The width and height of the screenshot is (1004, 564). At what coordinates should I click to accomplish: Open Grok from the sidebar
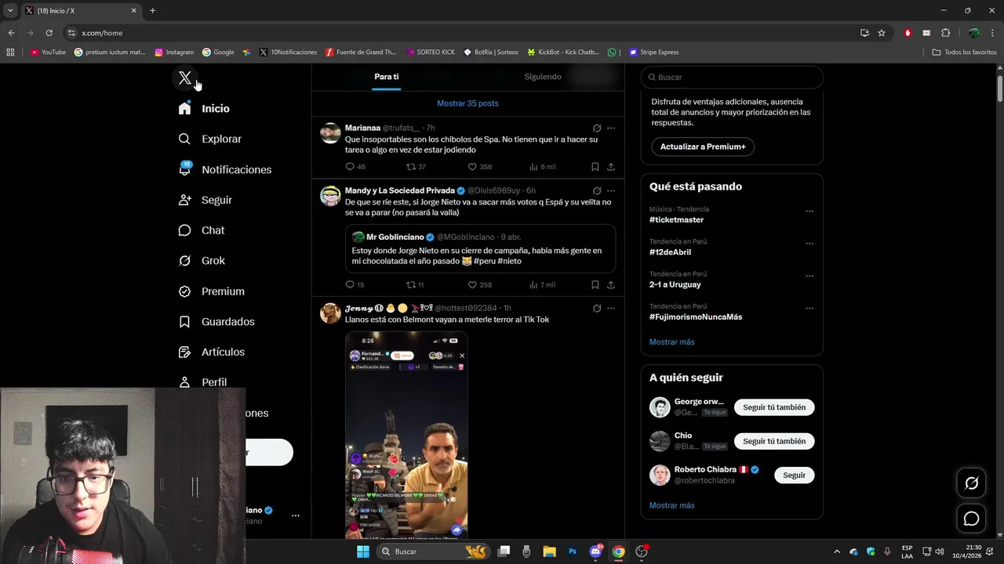coord(201,261)
